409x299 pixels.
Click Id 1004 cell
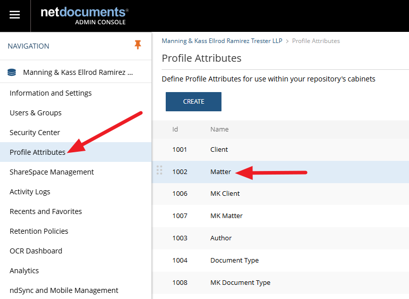[180, 261]
